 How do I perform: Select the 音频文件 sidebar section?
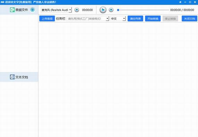pos(19,10)
